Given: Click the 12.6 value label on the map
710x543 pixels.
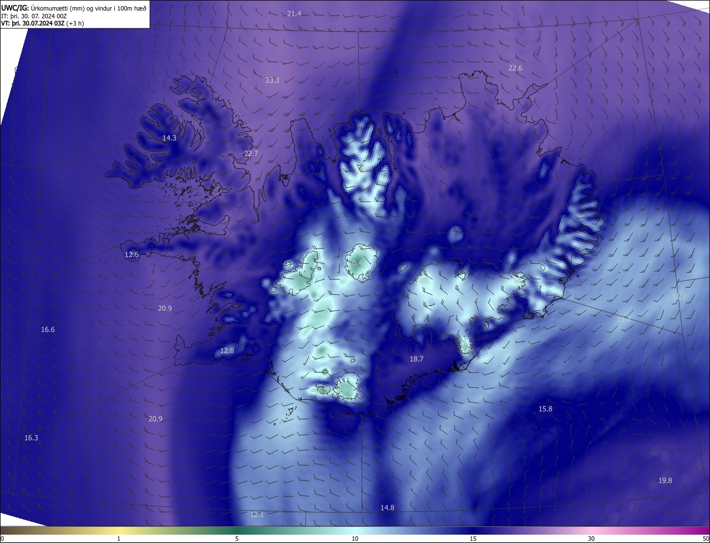Looking at the screenshot, I should [x=131, y=255].
